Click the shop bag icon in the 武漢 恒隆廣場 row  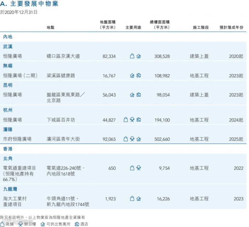[132, 56]
